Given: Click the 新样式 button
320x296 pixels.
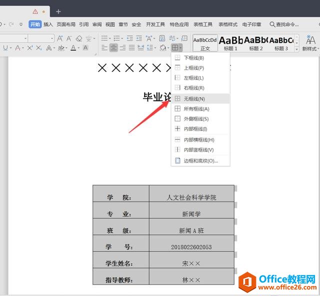Looking at the screenshot, I should click(310, 43).
